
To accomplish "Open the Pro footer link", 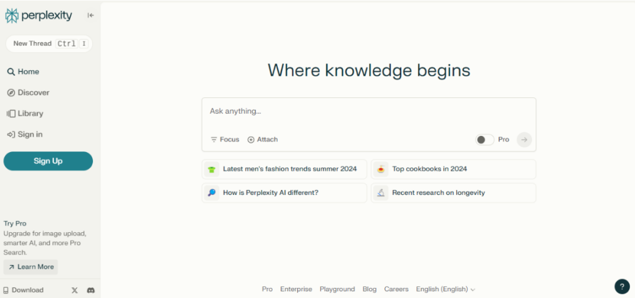I will coord(267,289).
